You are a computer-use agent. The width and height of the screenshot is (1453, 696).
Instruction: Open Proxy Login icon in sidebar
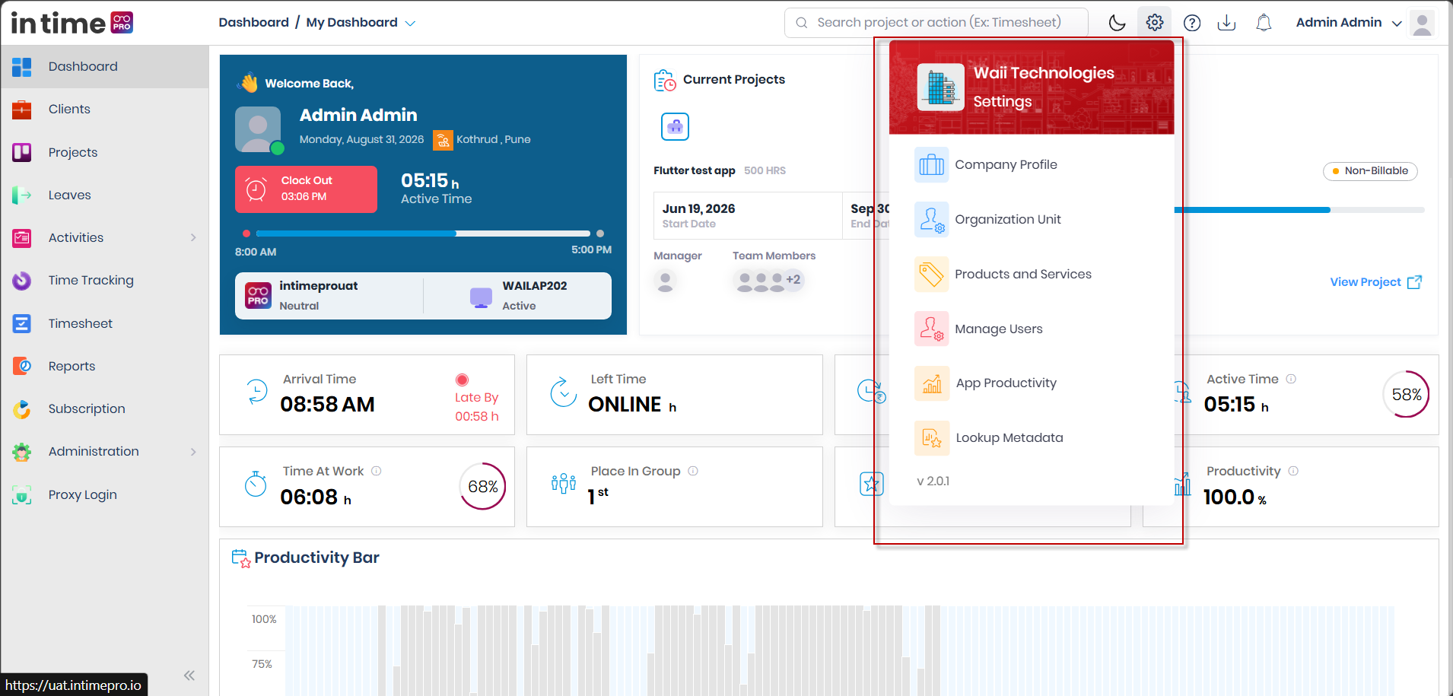[x=21, y=494]
